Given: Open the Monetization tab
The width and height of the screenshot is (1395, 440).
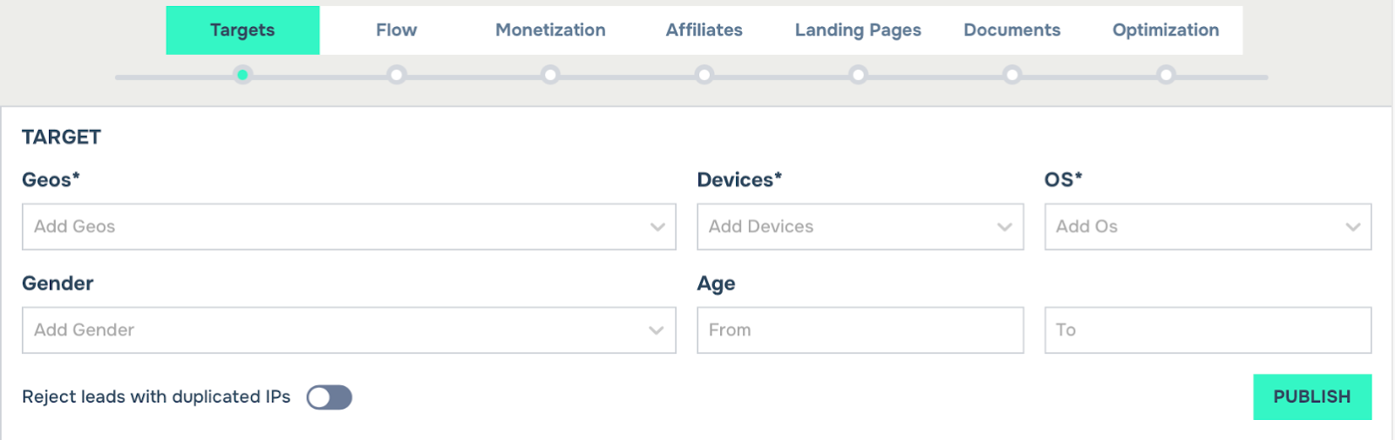Looking at the screenshot, I should [x=550, y=30].
